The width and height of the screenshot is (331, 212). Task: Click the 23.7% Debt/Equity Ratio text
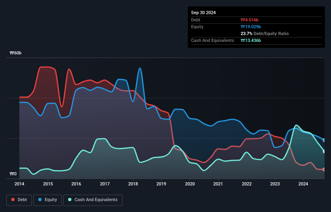click(264, 33)
